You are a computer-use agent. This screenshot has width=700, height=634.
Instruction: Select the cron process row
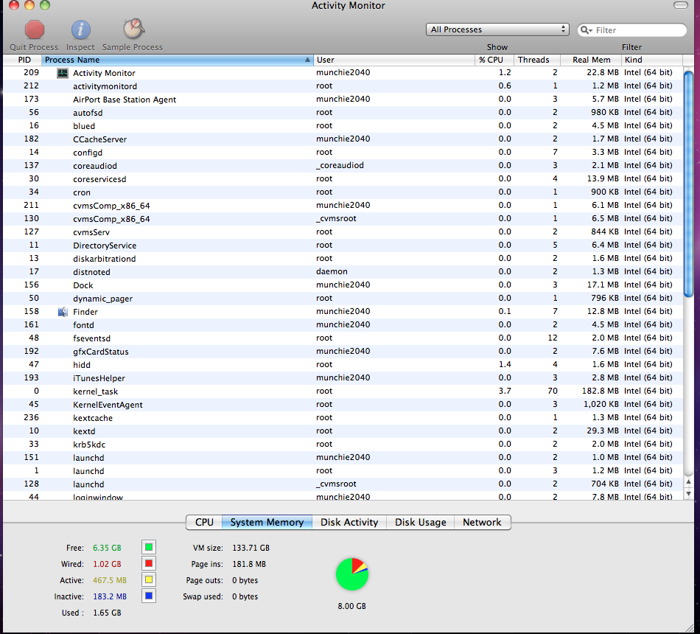coord(343,192)
